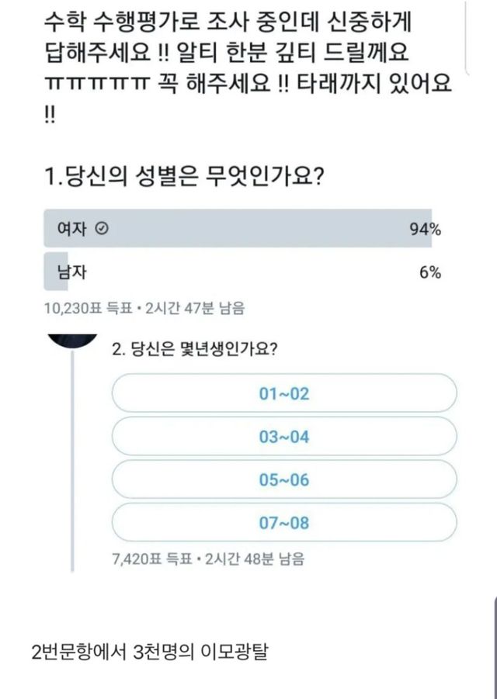Screen dimensions: 497x699
Task: Select the 01~02 birth year option
Action: [284, 393]
